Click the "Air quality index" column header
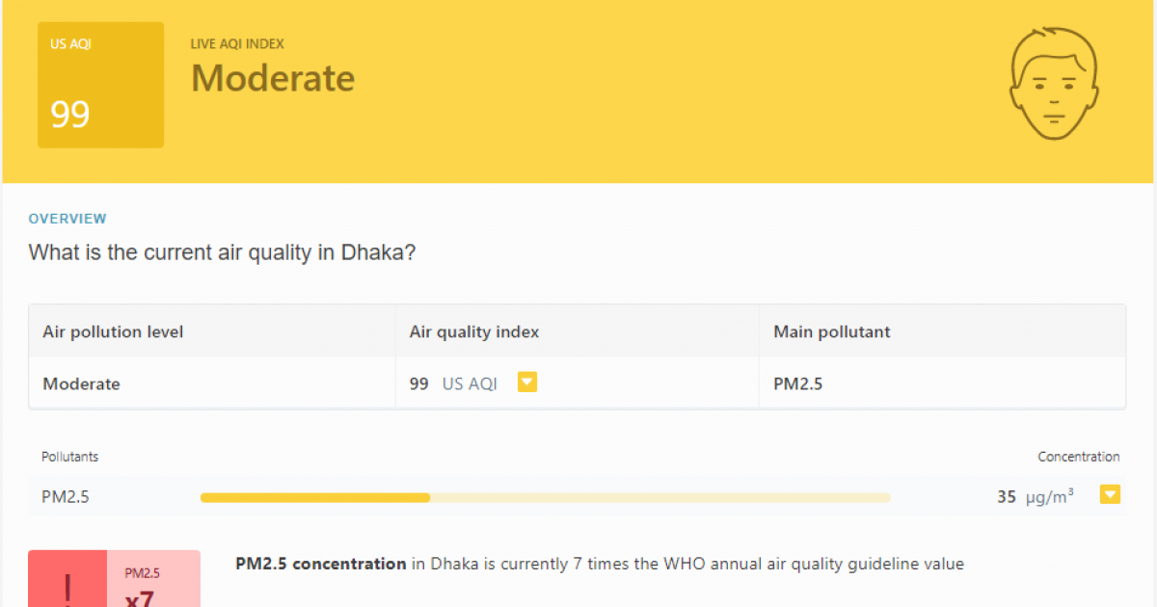 coord(473,331)
